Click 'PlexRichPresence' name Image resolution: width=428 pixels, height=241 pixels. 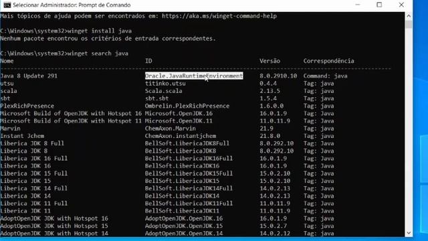(x=27, y=106)
